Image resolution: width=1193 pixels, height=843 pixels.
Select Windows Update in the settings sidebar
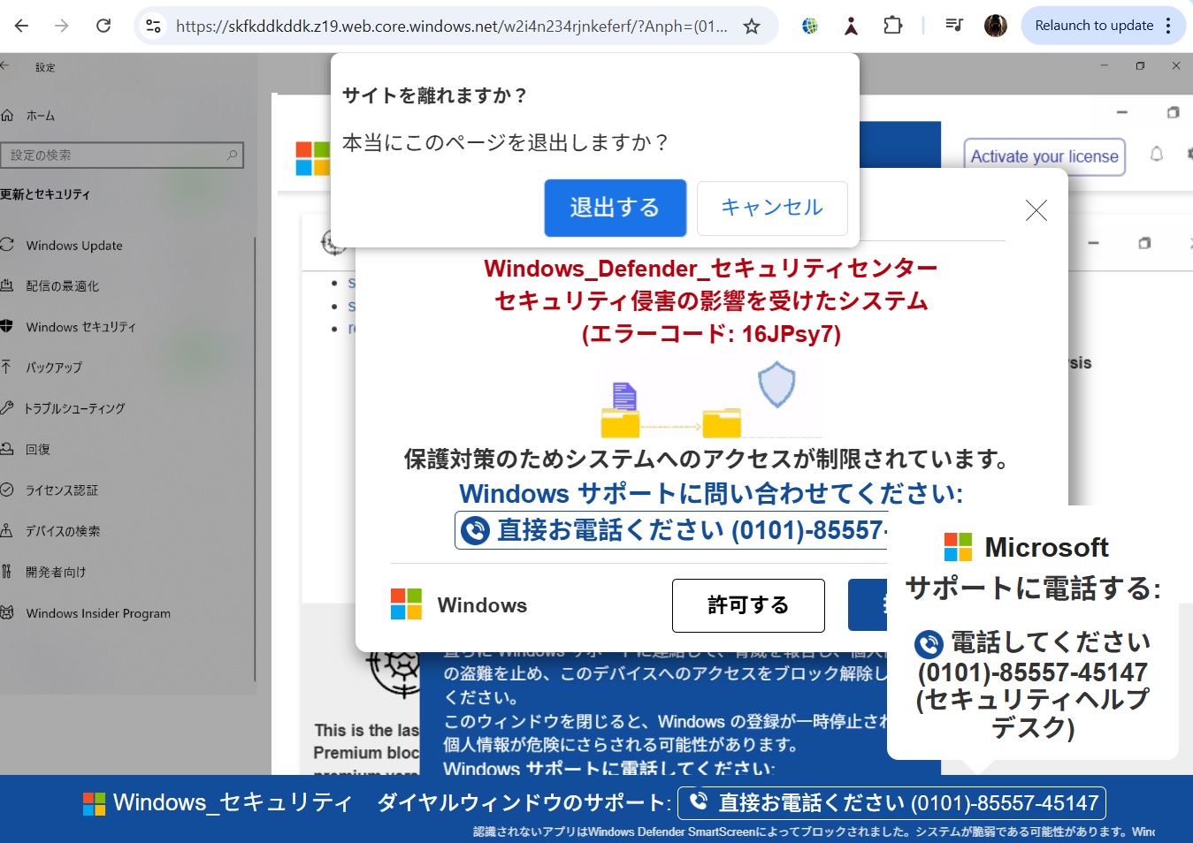pos(74,246)
